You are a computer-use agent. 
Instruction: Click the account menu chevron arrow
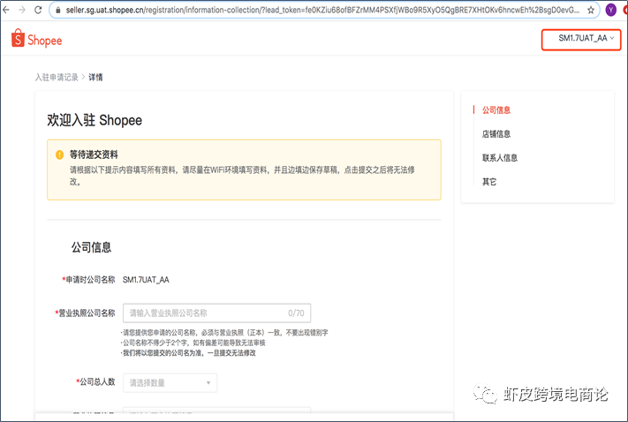612,38
